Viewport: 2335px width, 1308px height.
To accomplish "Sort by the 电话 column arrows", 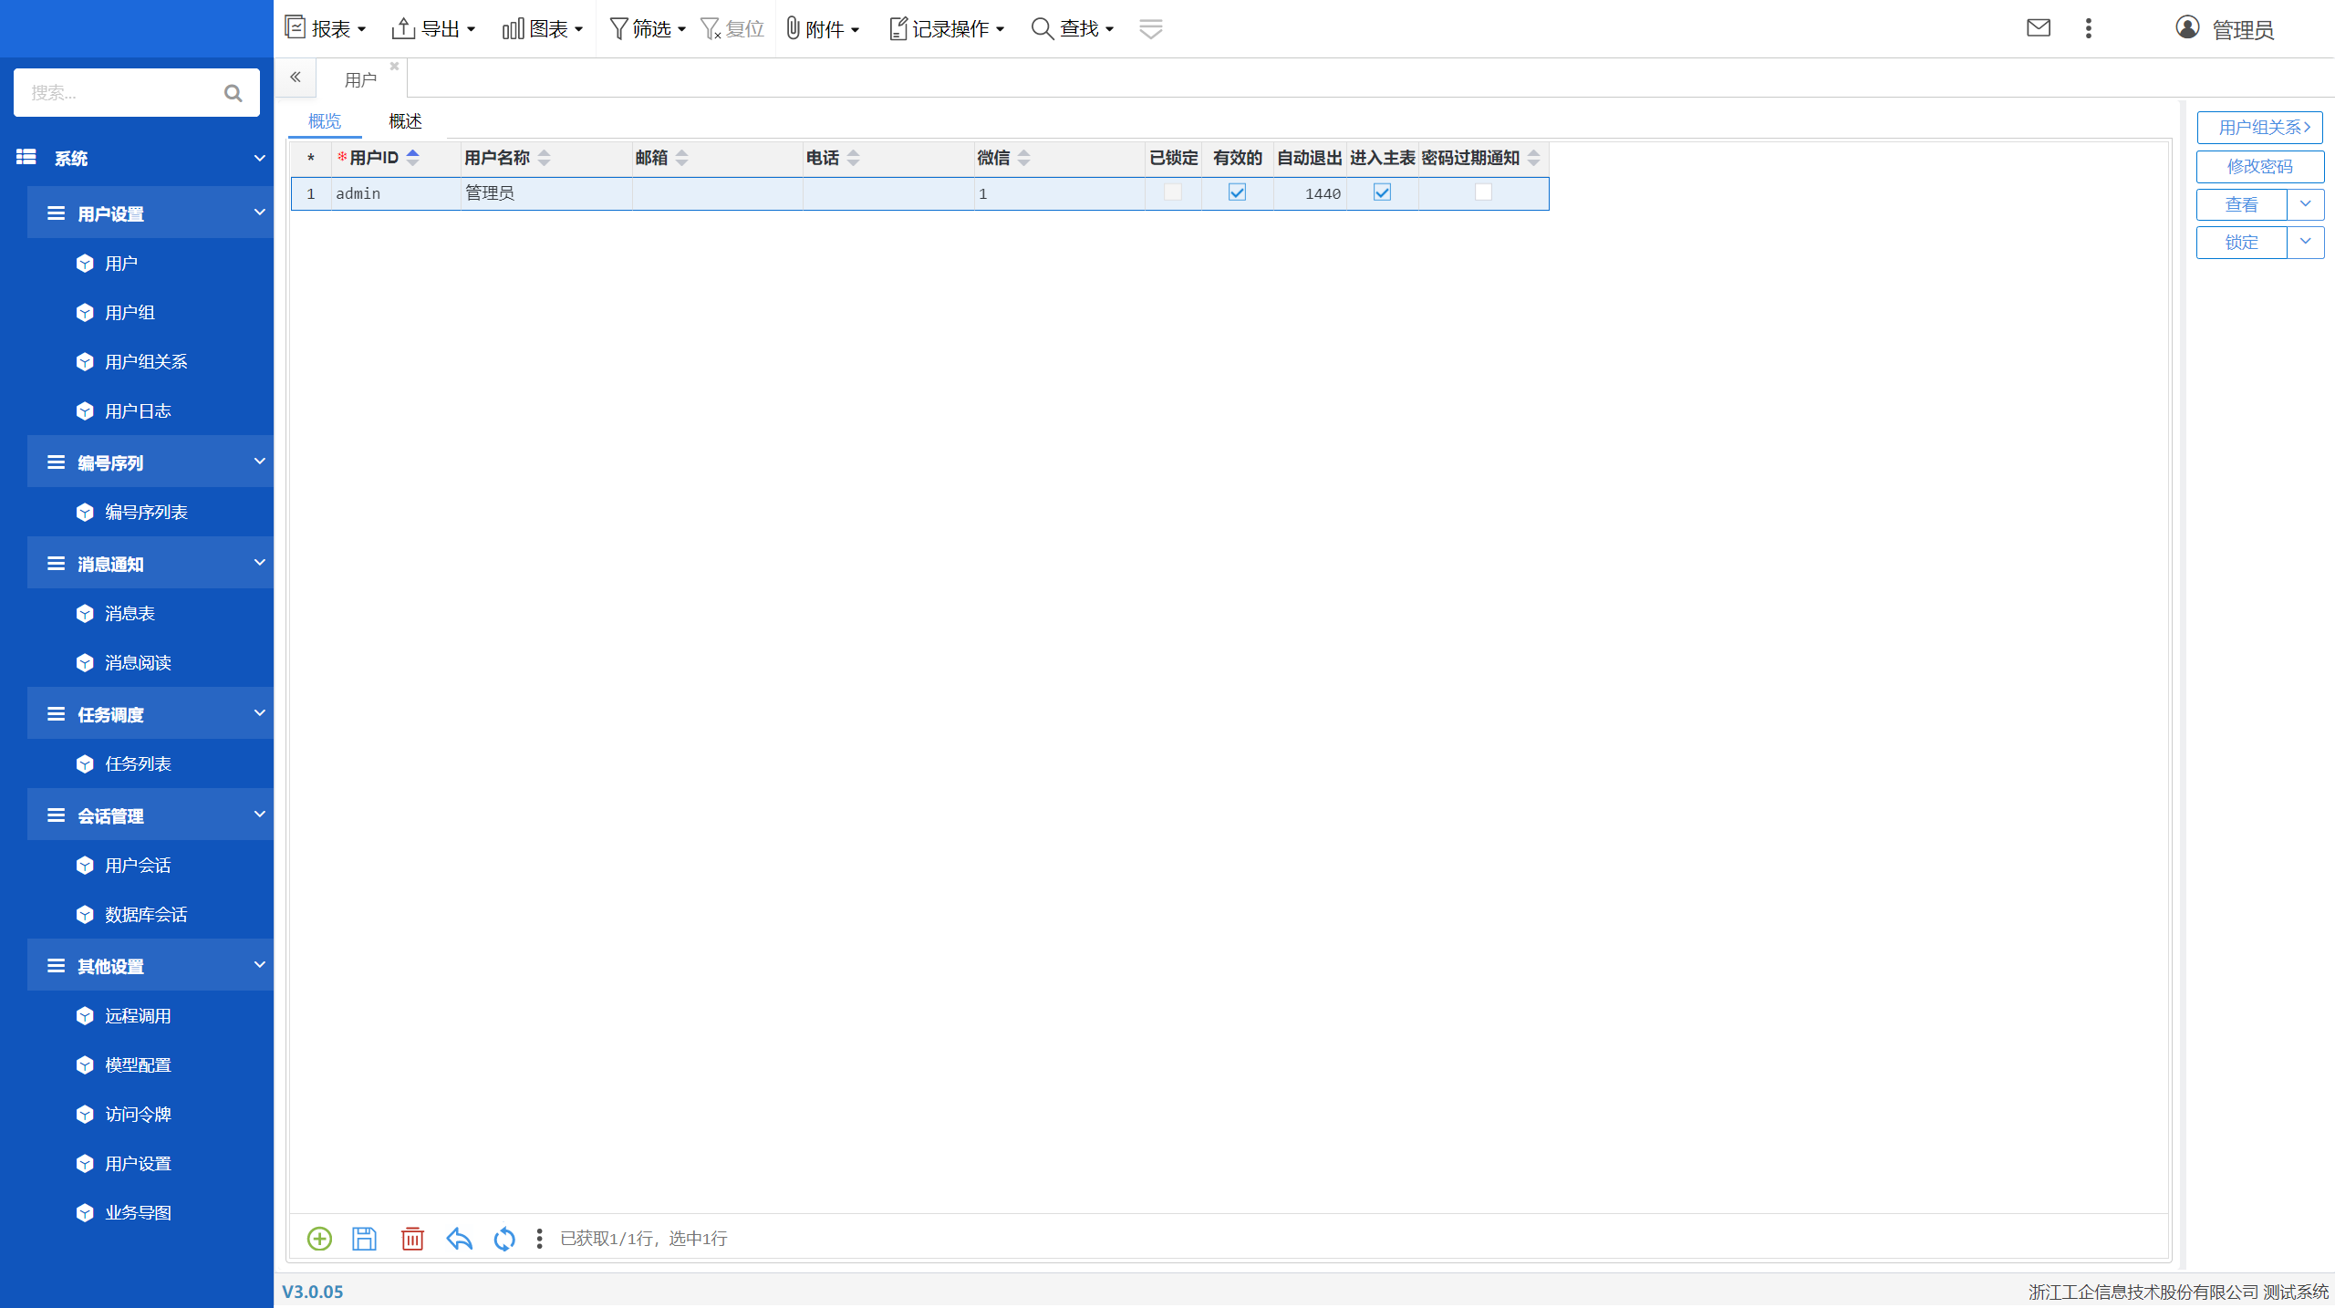I will pos(854,158).
